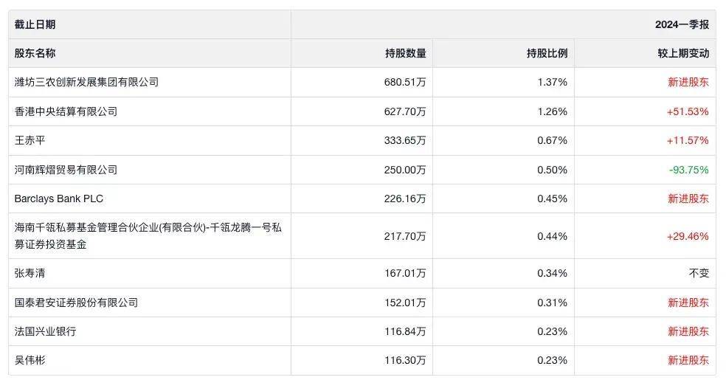Click share count 627.70万
The image size is (726, 380).
point(405,111)
